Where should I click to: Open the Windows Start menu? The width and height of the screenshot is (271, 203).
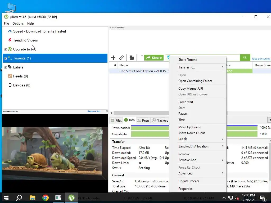coord(6,198)
